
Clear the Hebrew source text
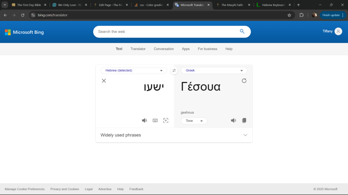pyautogui.click(x=104, y=81)
